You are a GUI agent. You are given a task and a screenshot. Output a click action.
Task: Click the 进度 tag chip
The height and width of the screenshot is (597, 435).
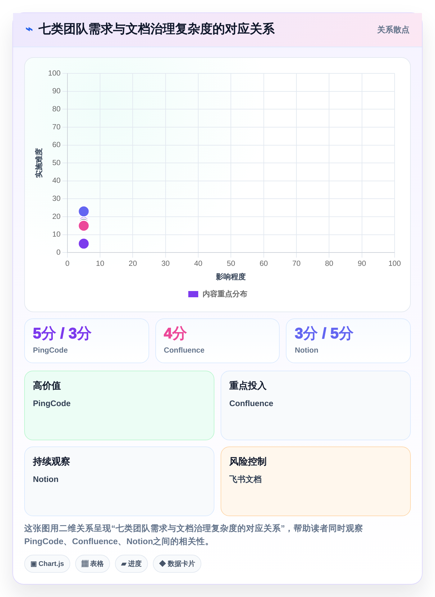pyautogui.click(x=131, y=564)
